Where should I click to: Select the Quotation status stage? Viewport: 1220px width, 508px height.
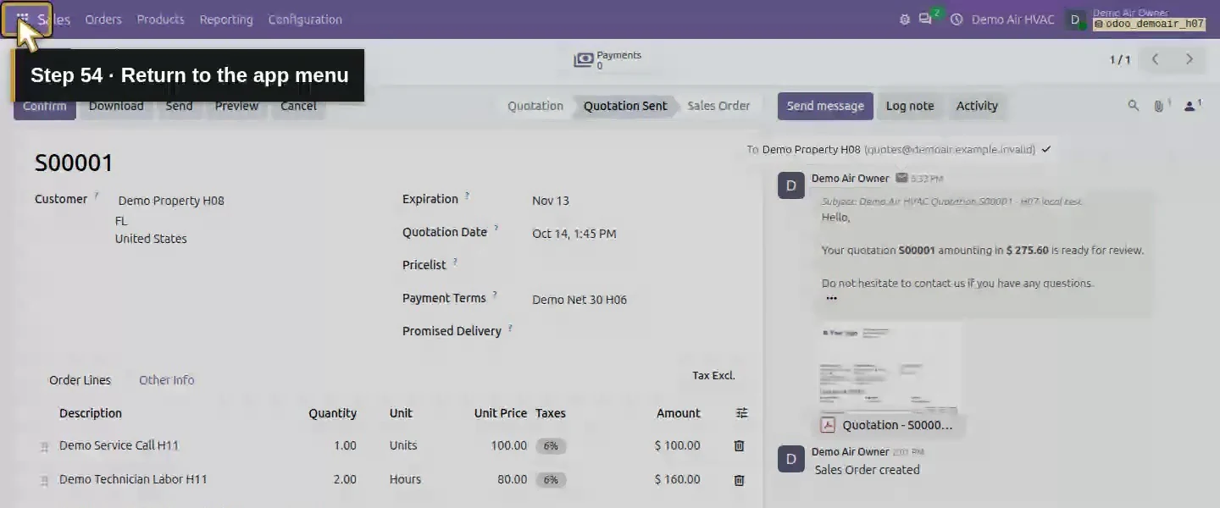(535, 106)
